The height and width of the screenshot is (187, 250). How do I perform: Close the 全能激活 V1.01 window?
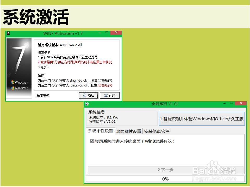point(241,103)
